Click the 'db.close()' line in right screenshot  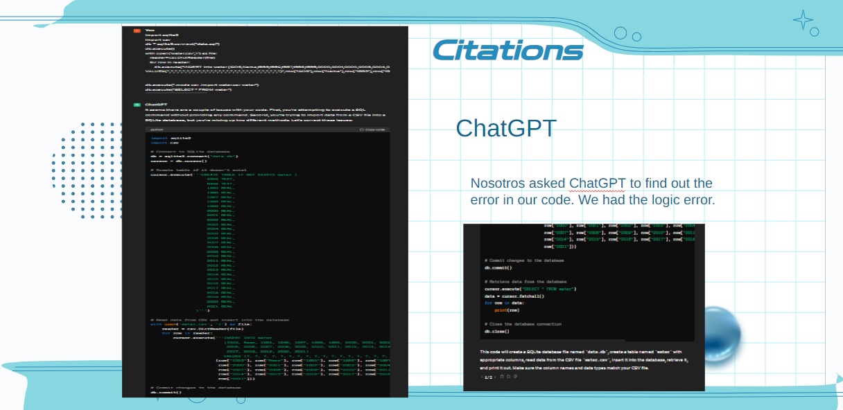coord(497,332)
